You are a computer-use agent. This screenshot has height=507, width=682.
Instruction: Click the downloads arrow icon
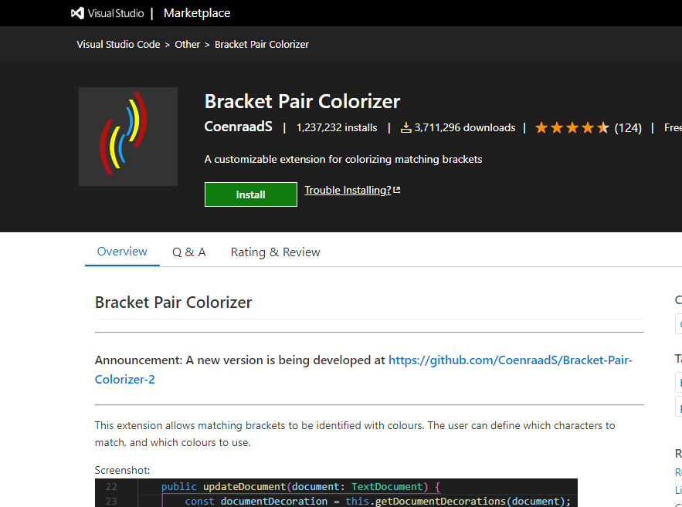click(x=405, y=128)
